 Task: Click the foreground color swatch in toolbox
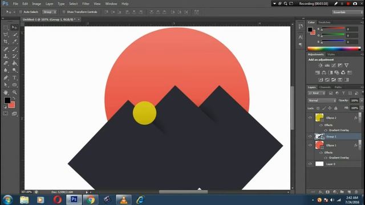tap(7, 100)
